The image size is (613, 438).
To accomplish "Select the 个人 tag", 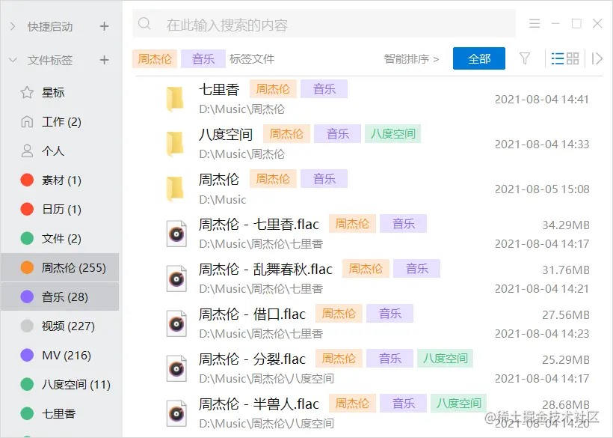I will (x=61, y=150).
